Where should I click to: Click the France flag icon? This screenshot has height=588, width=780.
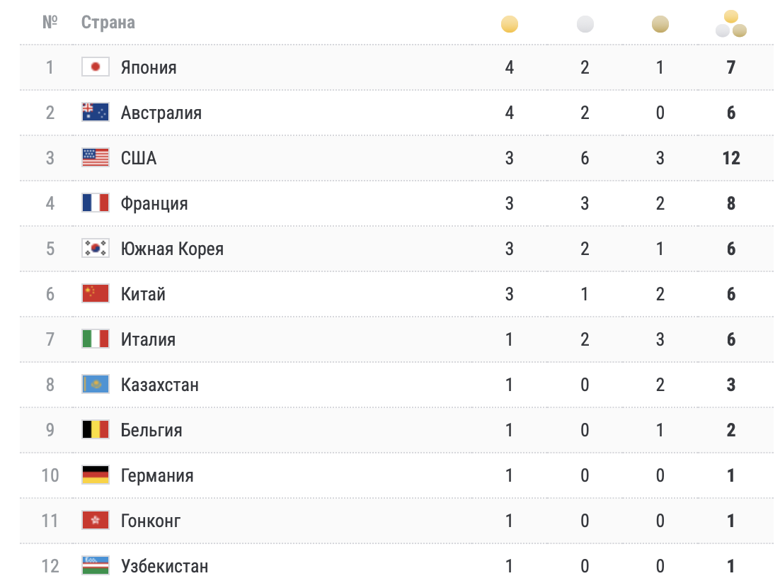click(96, 203)
